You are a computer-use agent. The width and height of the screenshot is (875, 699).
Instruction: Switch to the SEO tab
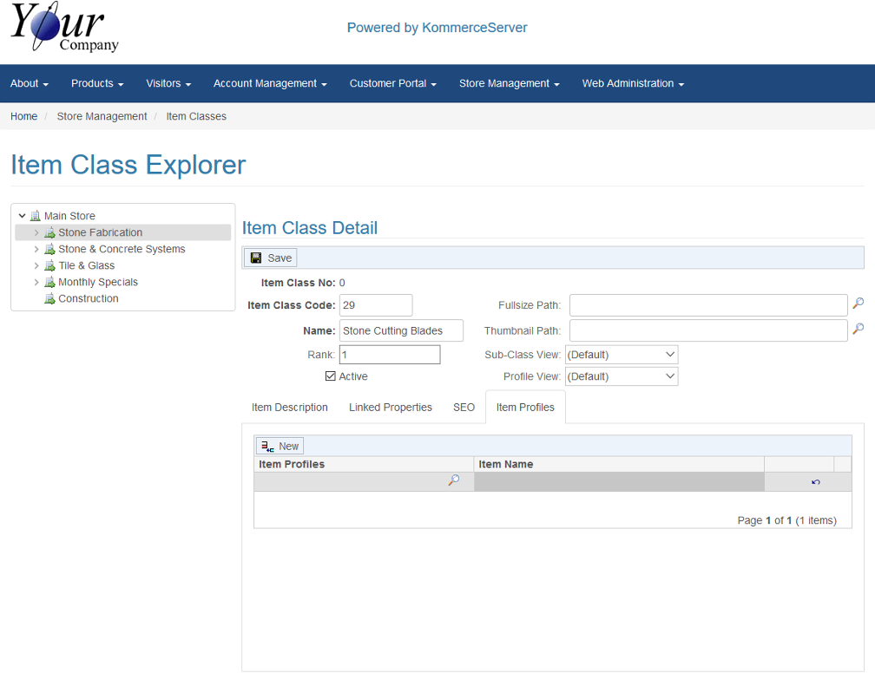pyautogui.click(x=464, y=408)
